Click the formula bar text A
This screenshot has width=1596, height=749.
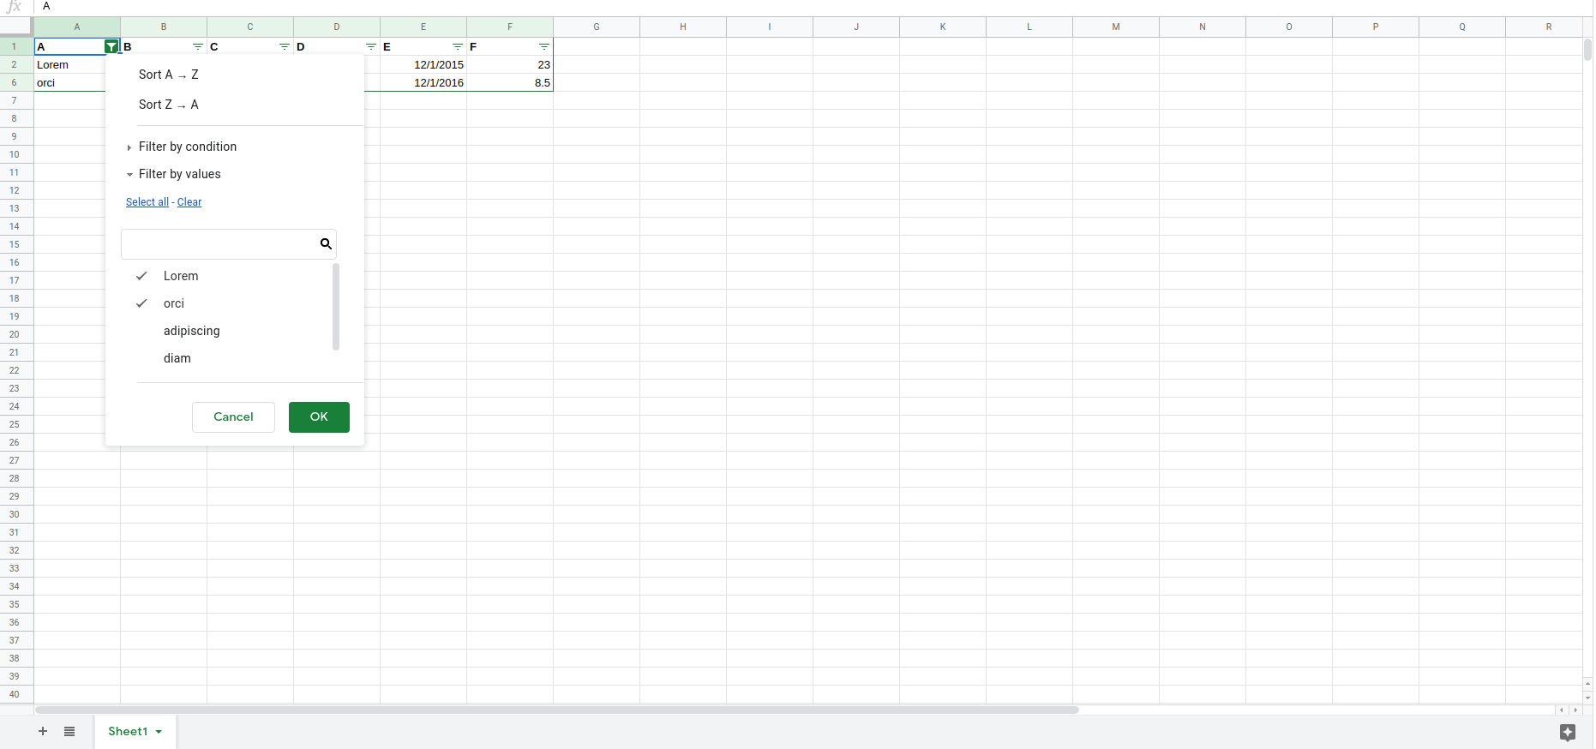(x=46, y=6)
